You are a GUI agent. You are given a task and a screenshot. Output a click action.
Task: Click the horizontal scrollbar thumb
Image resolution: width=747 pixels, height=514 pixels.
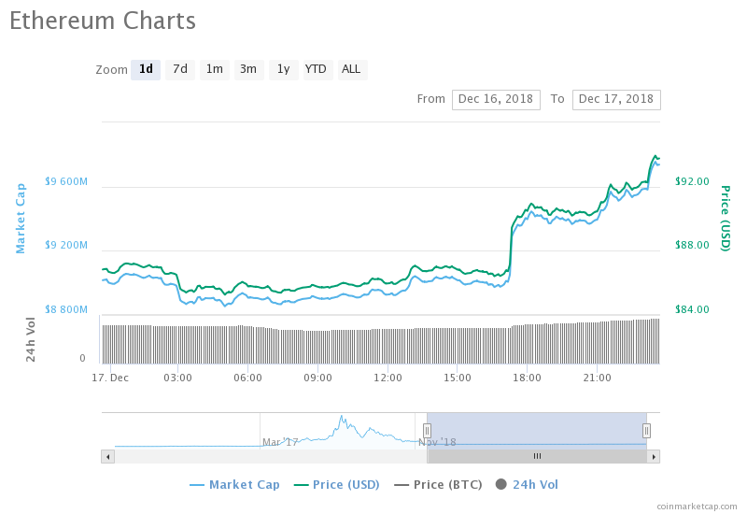pyautogui.click(x=537, y=457)
